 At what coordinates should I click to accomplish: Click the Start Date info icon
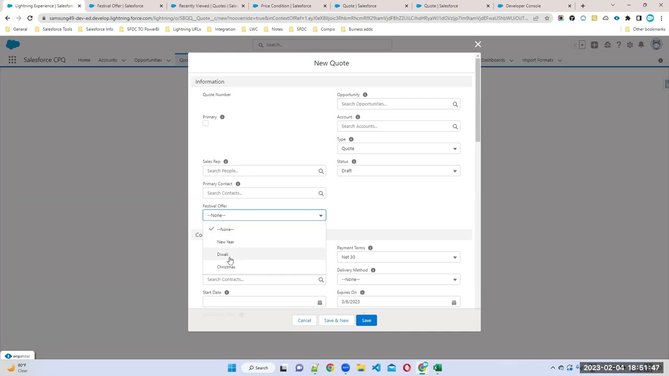[226, 292]
